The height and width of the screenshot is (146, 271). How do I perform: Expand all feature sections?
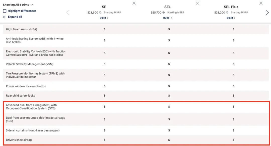click(13, 17)
